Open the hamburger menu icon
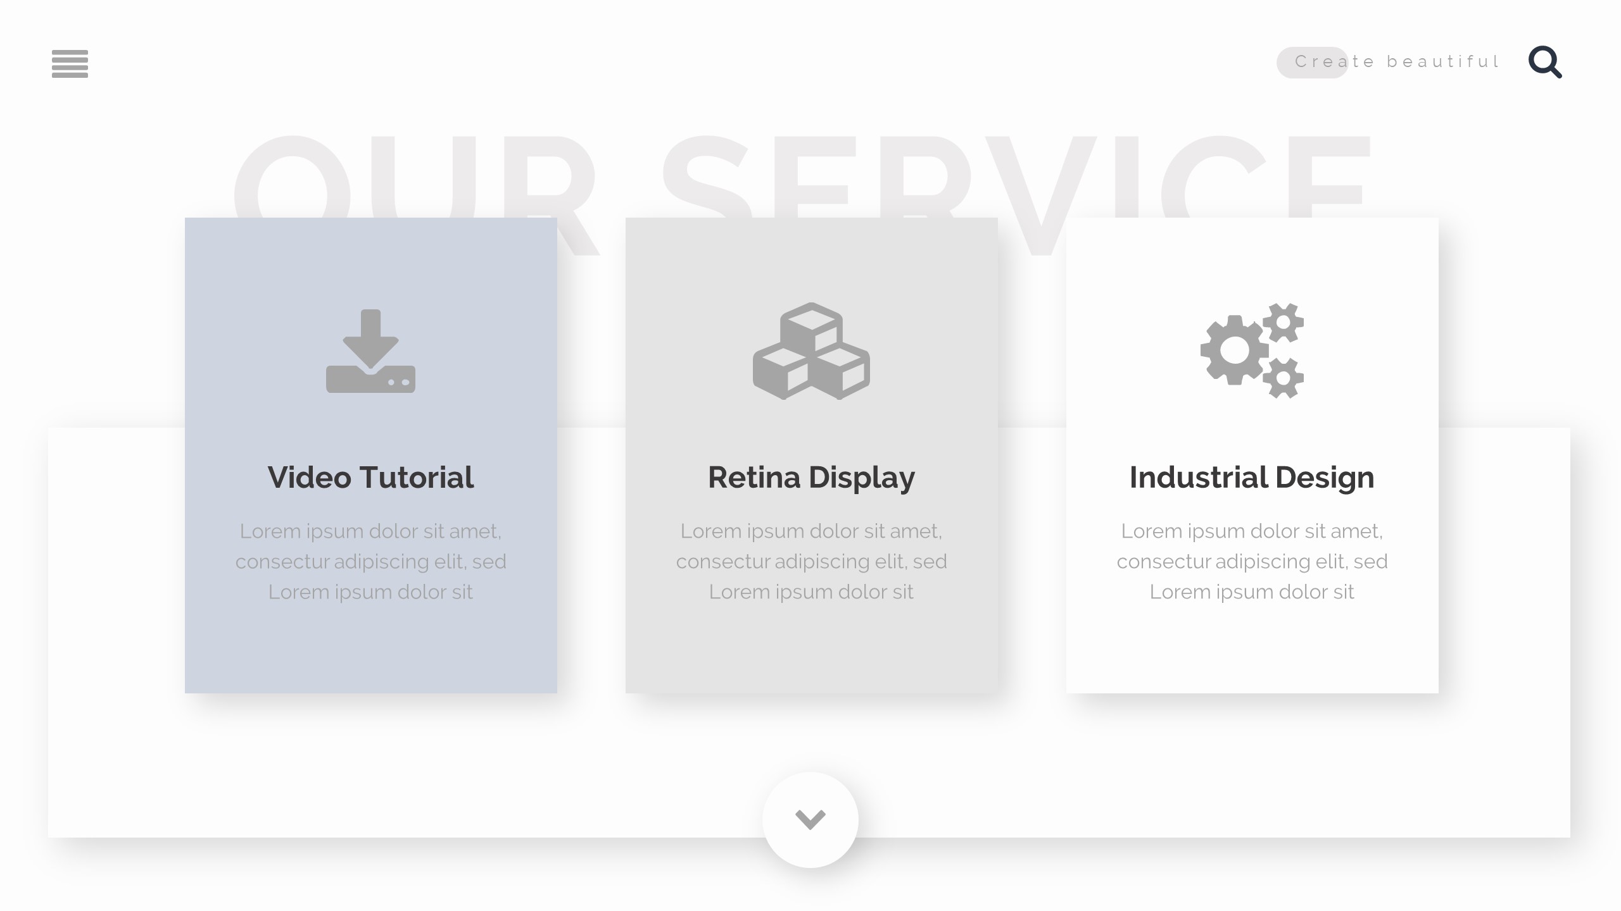Screen dimensions: 1621x911 (70, 63)
